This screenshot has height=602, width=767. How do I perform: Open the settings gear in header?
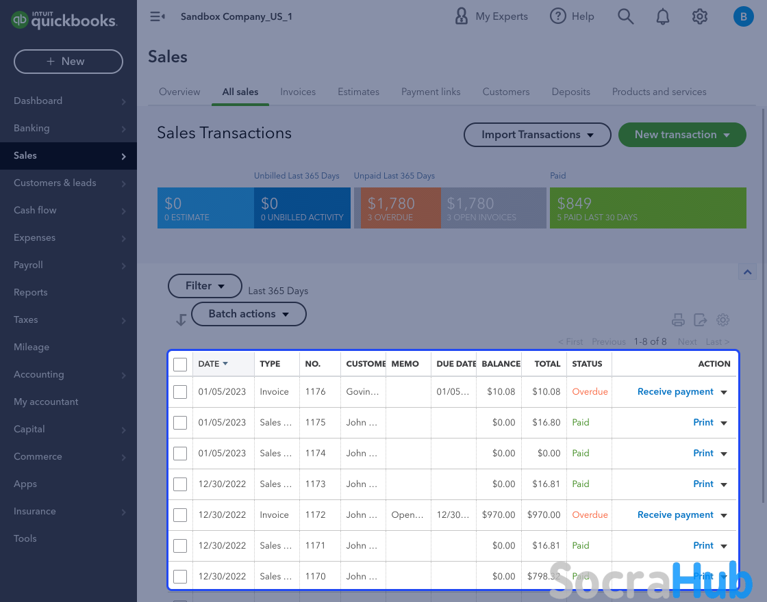699,16
